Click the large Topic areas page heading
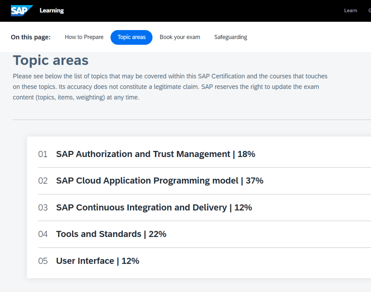Screen dimensions: 371x292 pyautogui.click(x=51, y=60)
